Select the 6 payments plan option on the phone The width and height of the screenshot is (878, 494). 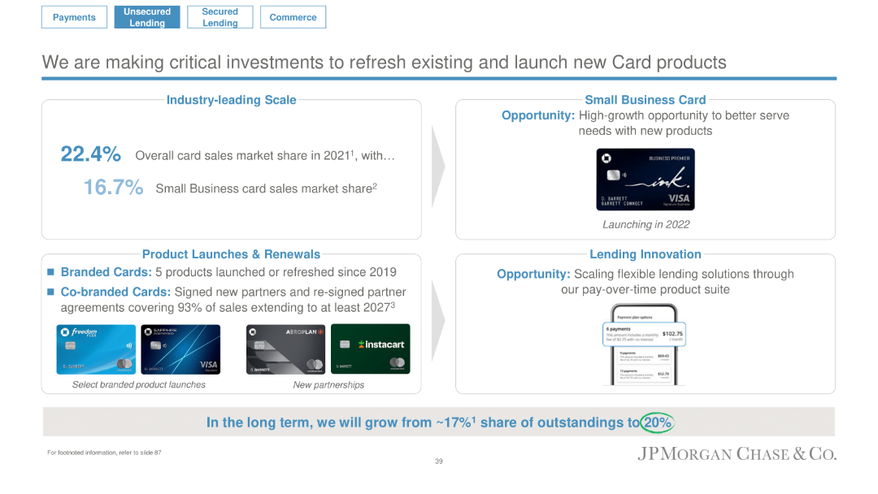point(644,333)
